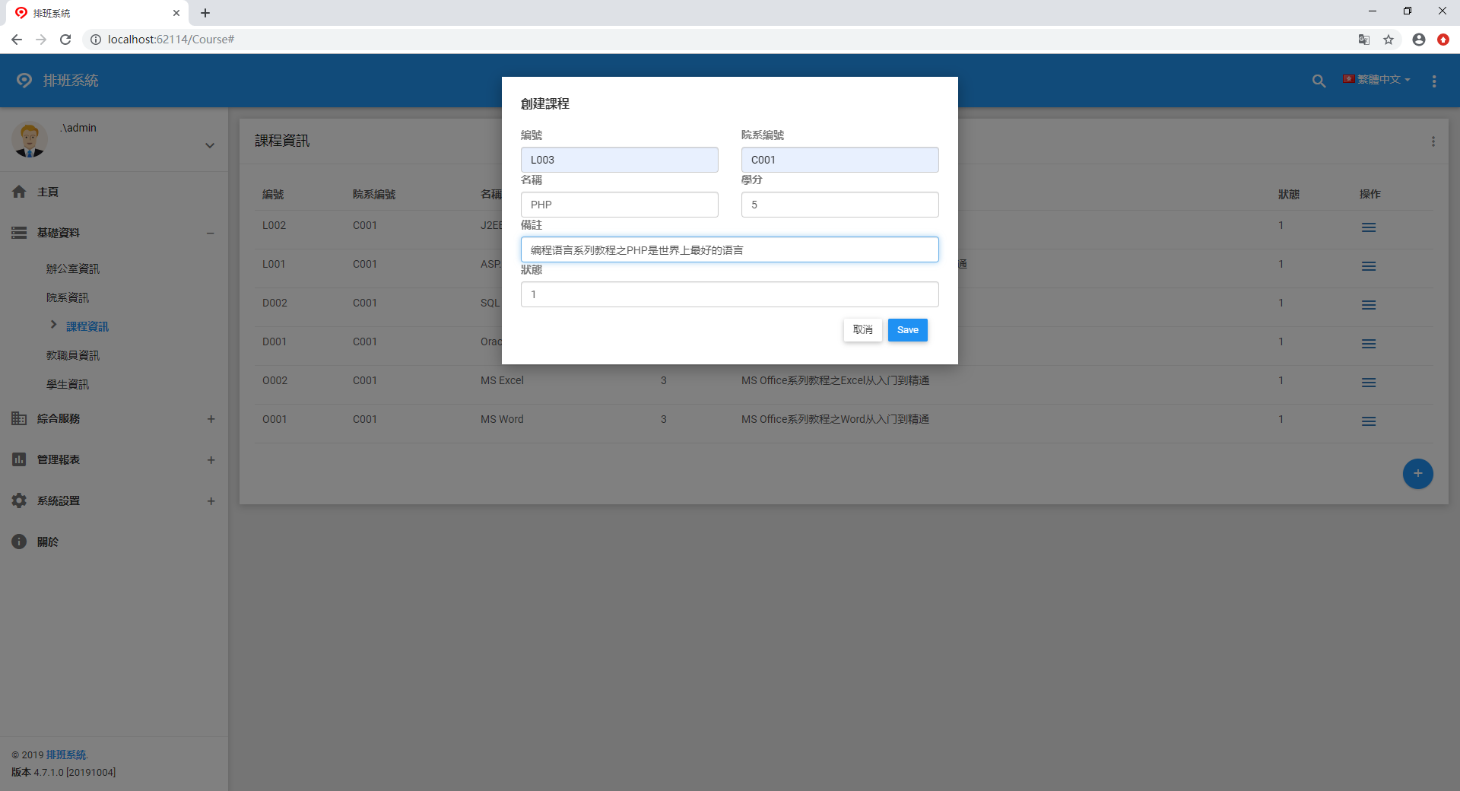Click the 操作 column header

coord(1370,194)
